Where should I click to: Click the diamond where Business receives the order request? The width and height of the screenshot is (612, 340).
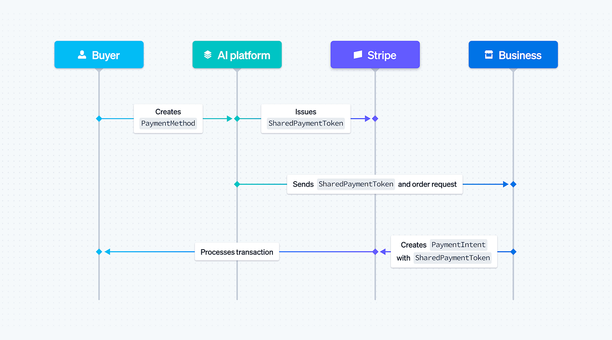click(513, 184)
